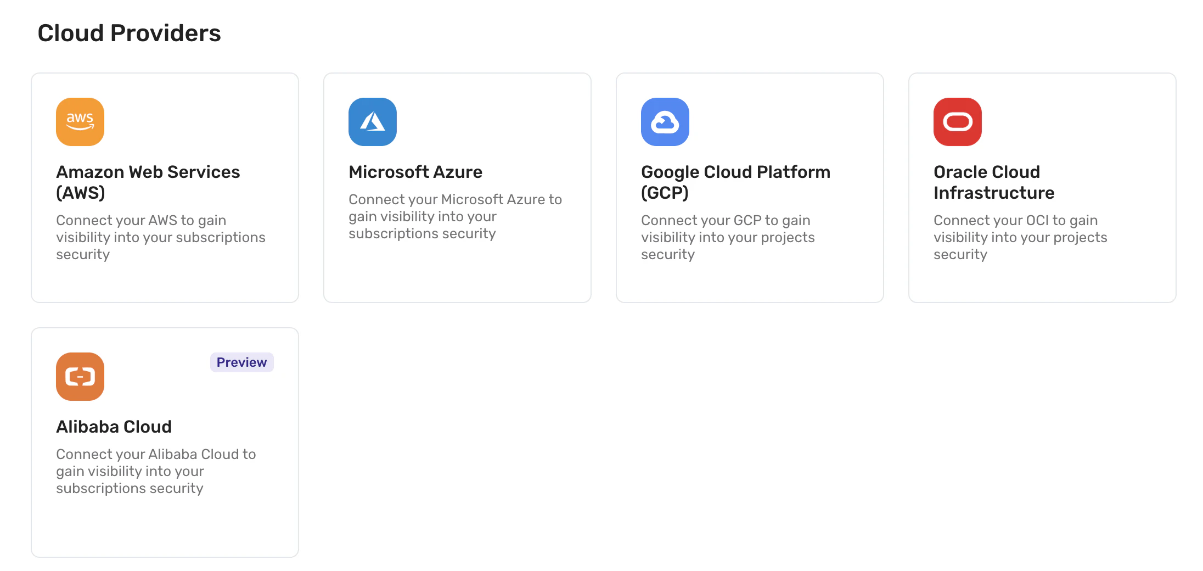Click the AWS orange logo icon
The width and height of the screenshot is (1203, 571).
pyautogui.click(x=80, y=122)
